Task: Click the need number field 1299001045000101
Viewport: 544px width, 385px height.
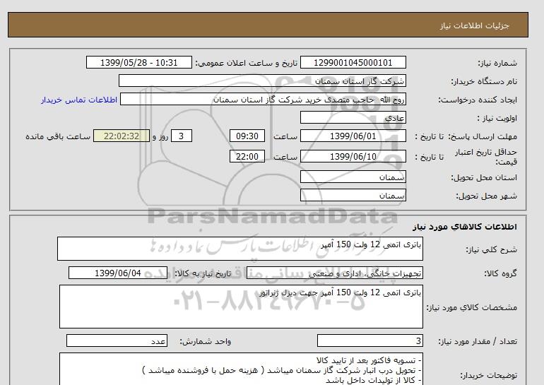Action: coord(353,62)
